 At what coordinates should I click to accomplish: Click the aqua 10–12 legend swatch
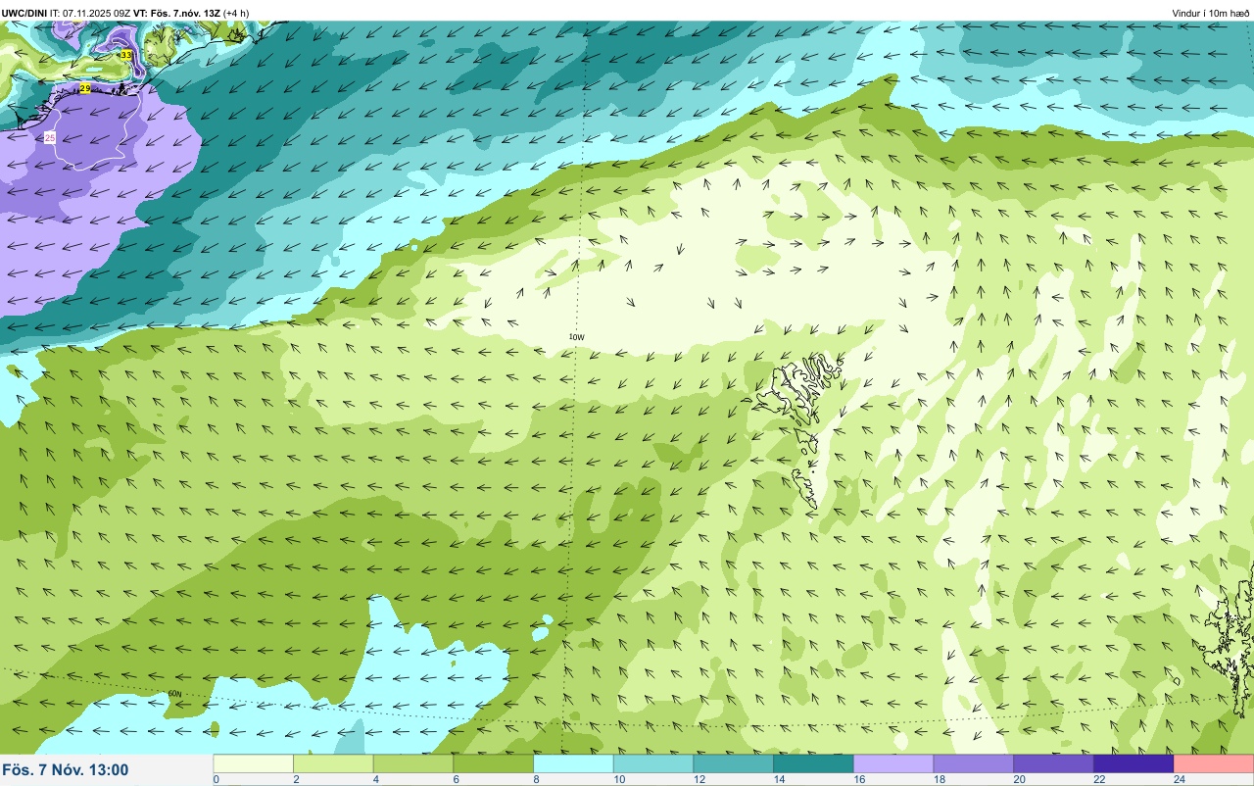[x=653, y=763]
